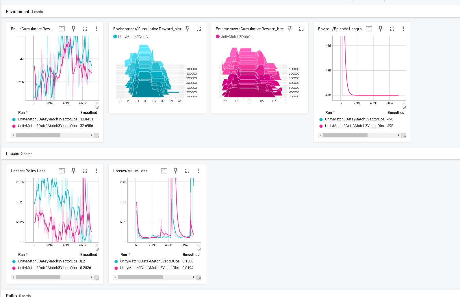Toggle full size on Episode Length card
Image resolution: width=460 pixels, height=297 pixels.
[392, 29]
